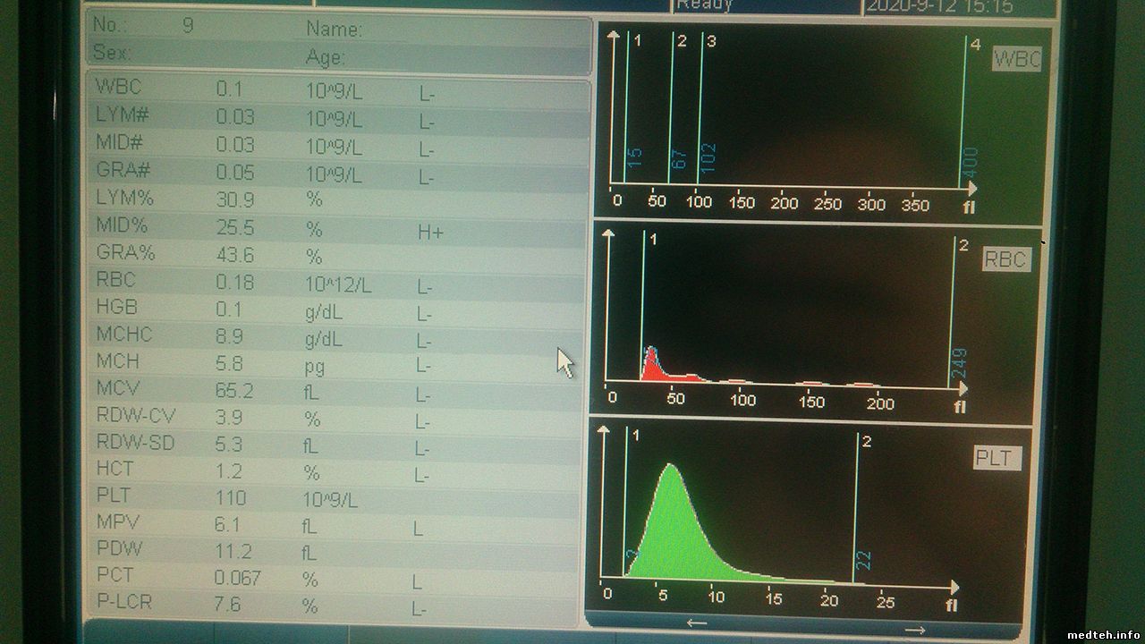This screenshot has width=1145, height=644.
Task: Click the left arrow below the PLT histogram
Action: (698, 623)
